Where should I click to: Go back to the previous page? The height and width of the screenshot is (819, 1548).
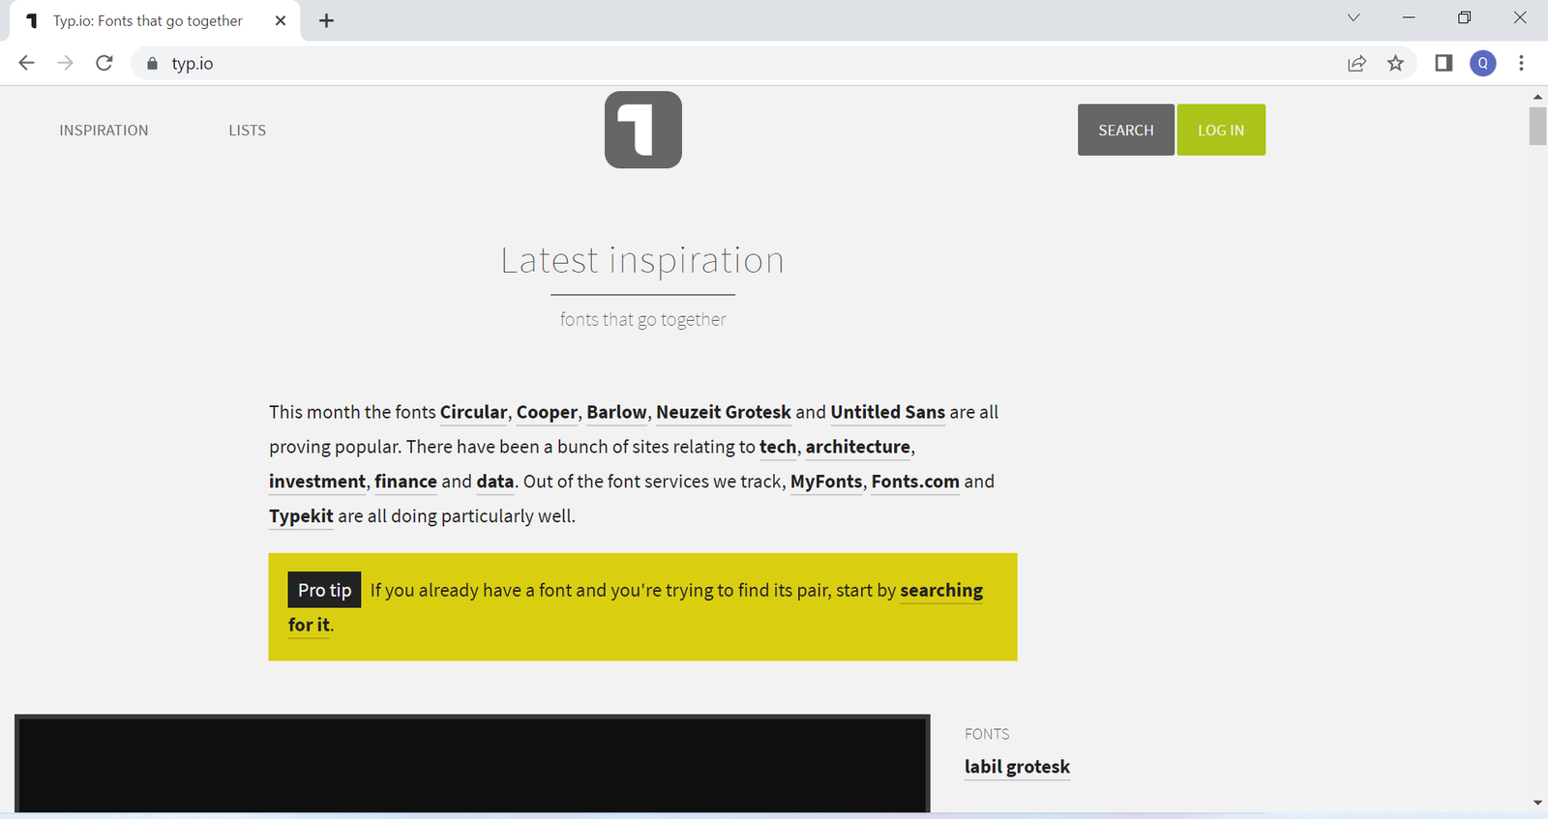26,63
